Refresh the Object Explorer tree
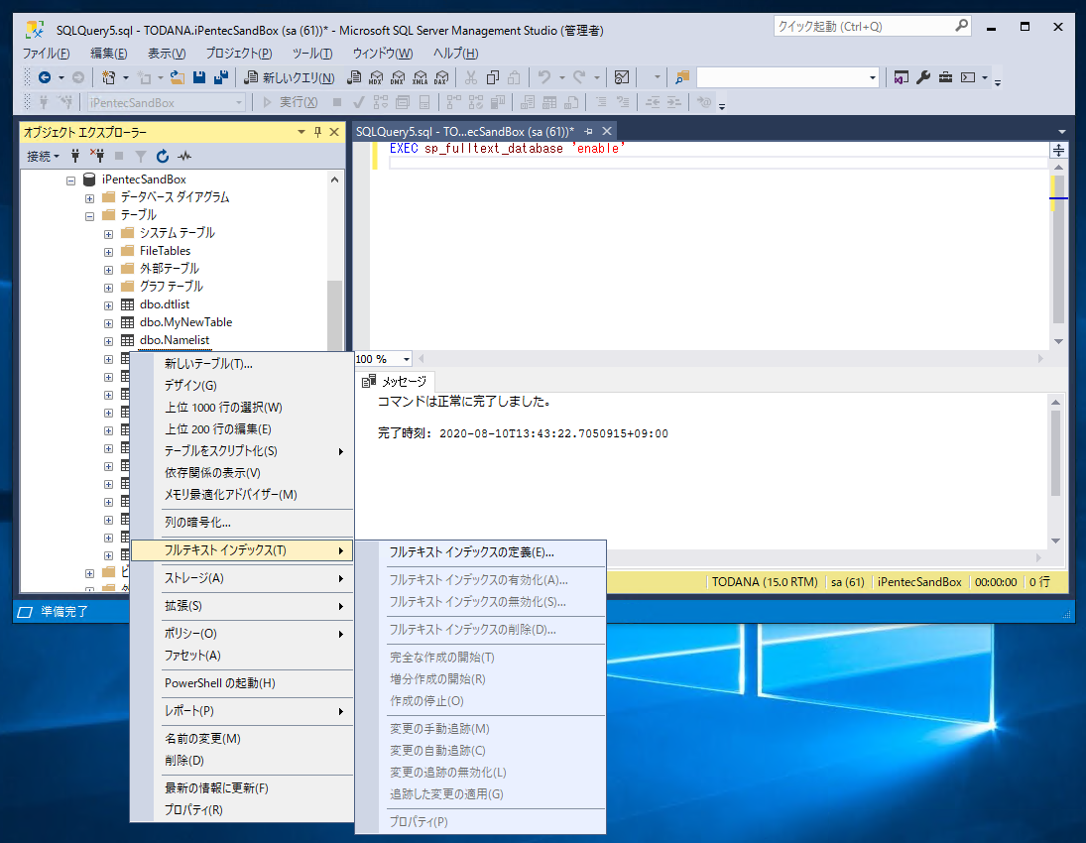The height and width of the screenshot is (843, 1086). click(162, 155)
